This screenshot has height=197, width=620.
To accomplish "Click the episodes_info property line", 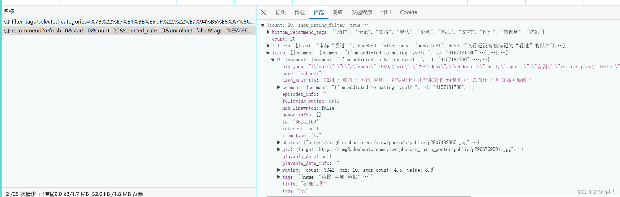I will tap(304, 94).
